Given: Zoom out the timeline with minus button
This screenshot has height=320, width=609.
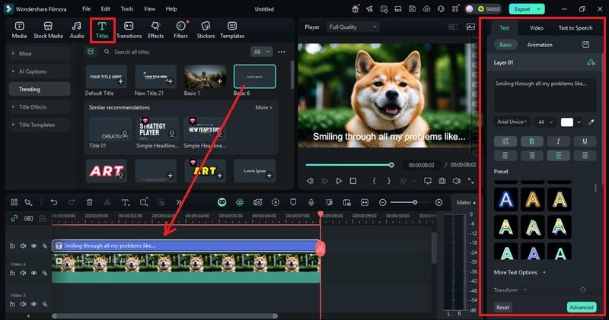Looking at the screenshot, I should click(x=383, y=202).
